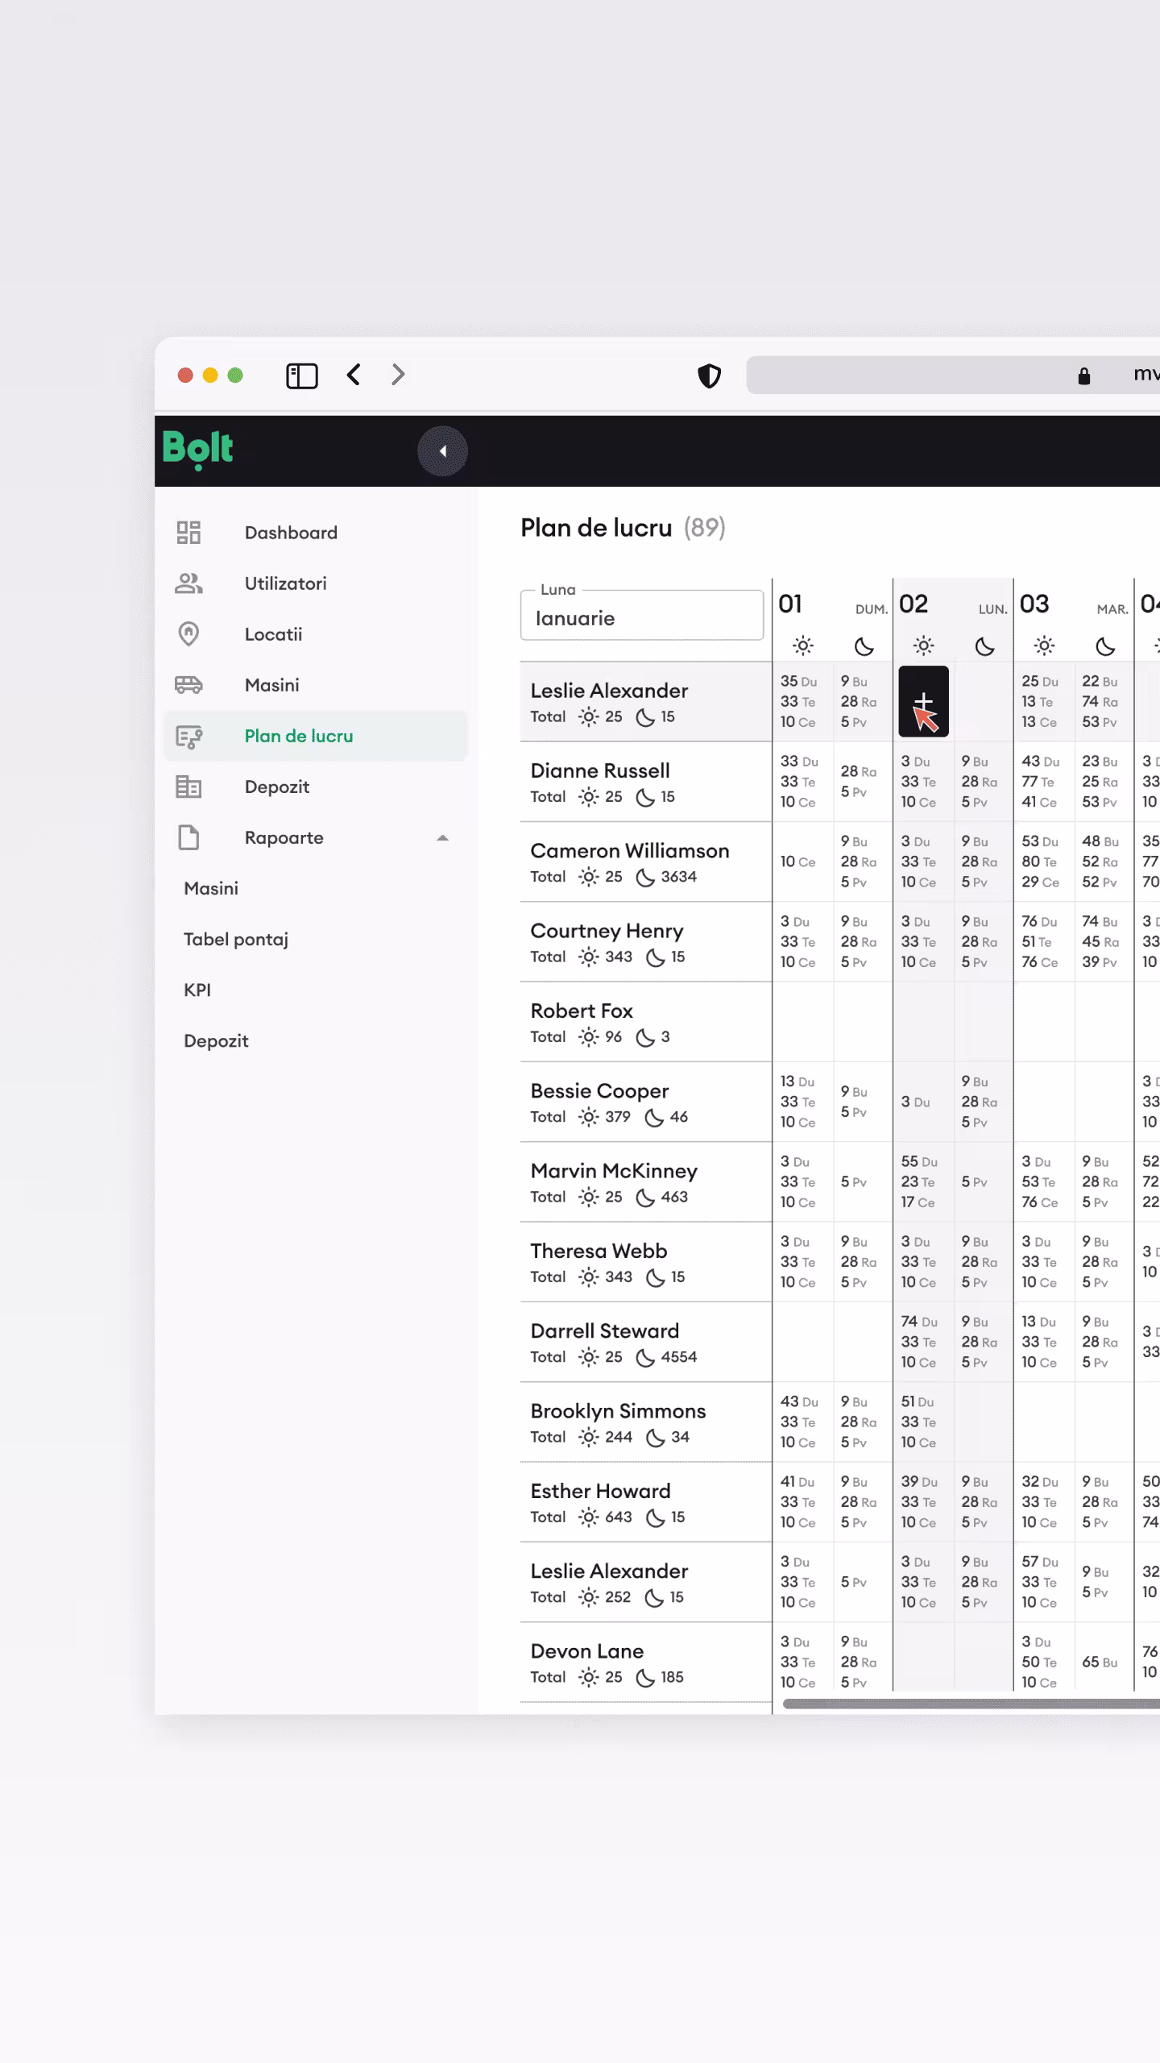Open Utilizatori menu item
The image size is (1160, 2063).
point(315,583)
